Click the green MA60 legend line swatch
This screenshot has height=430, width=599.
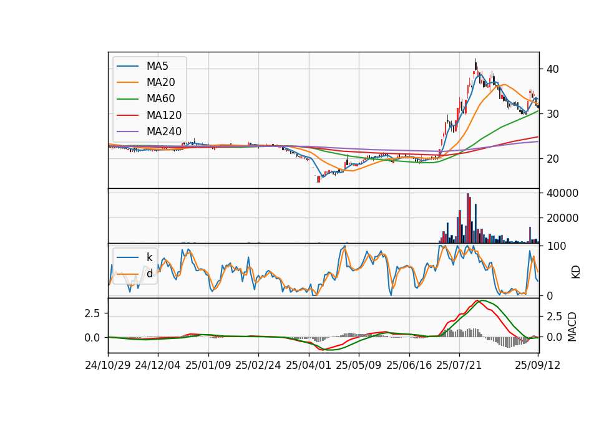127,99
